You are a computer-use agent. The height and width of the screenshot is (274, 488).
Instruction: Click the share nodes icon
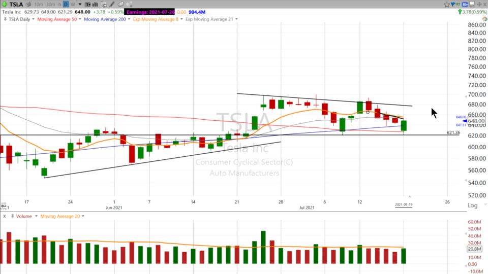[x=130, y=5]
